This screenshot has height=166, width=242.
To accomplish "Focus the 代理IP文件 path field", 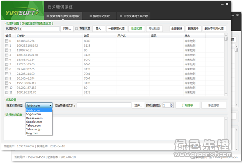I will coord(41,29).
